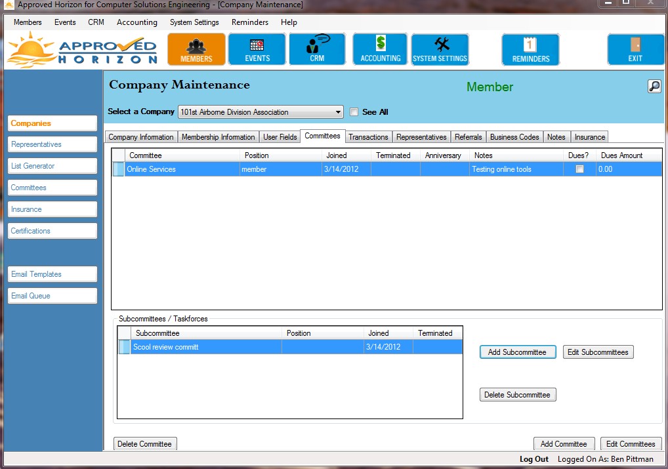This screenshot has height=469, width=668.
Task: Click the 0.00 dues amount cell
Action: click(629, 169)
